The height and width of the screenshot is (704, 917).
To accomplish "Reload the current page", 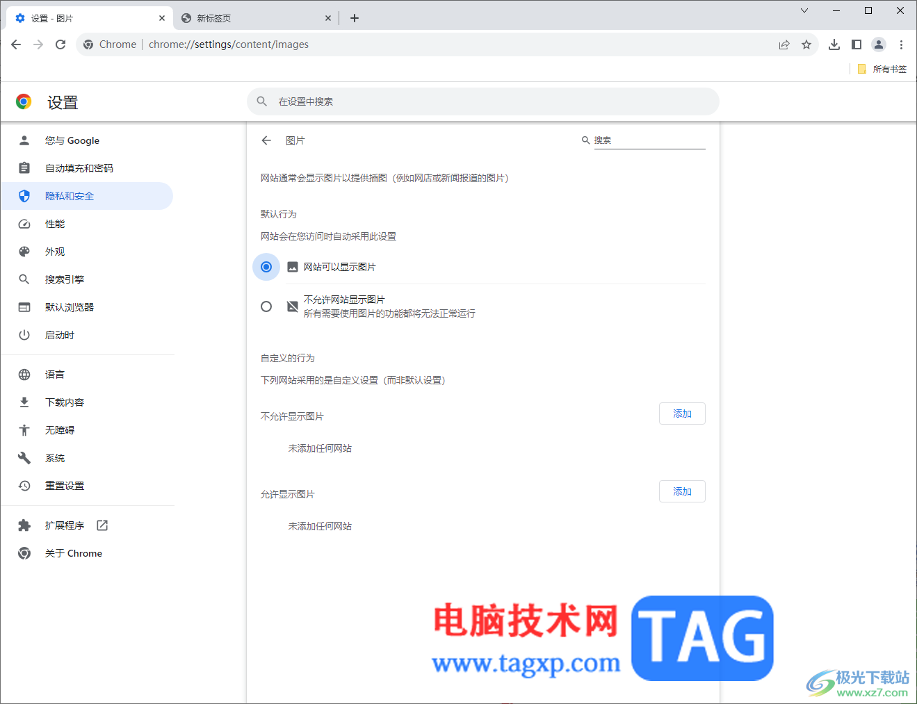I will pos(60,44).
